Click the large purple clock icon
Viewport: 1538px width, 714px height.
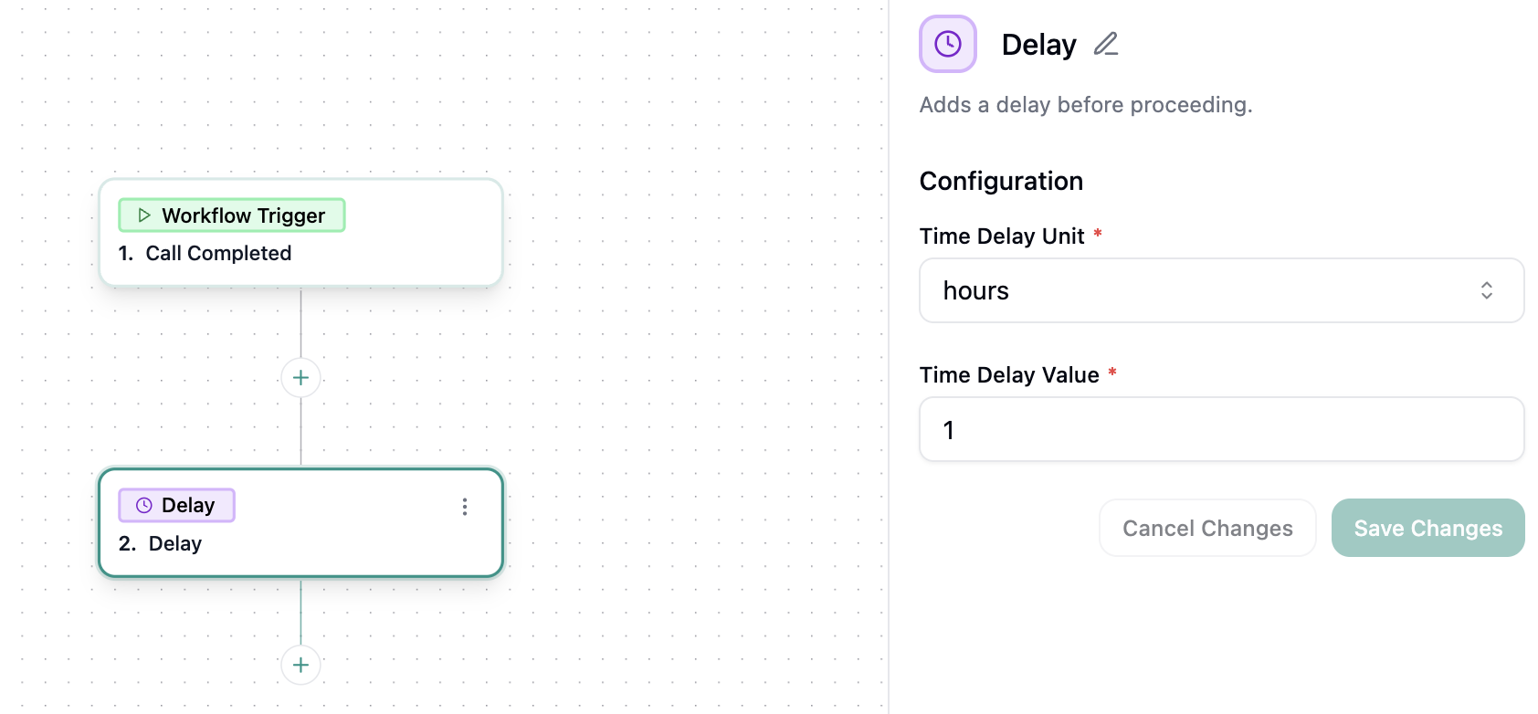[x=948, y=44]
